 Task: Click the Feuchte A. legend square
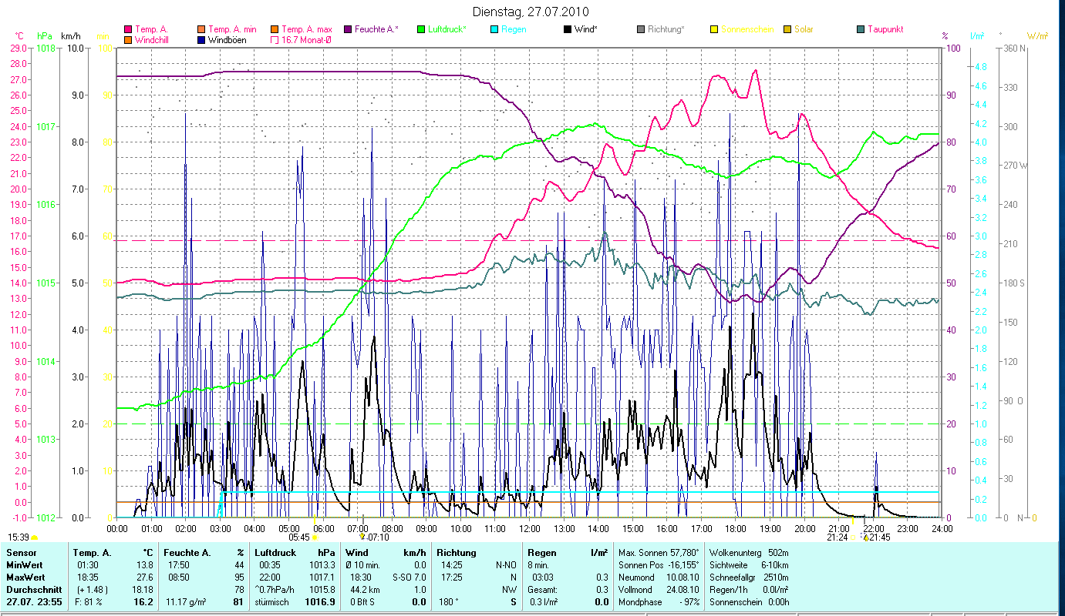click(348, 29)
